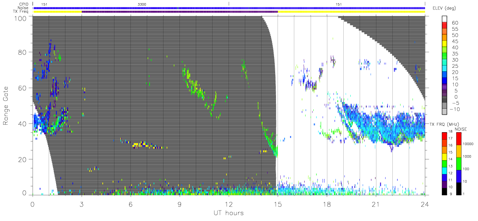Click the 10000 label on NOISE colorbar
This screenshot has width=478, height=221.
(x=468, y=144)
